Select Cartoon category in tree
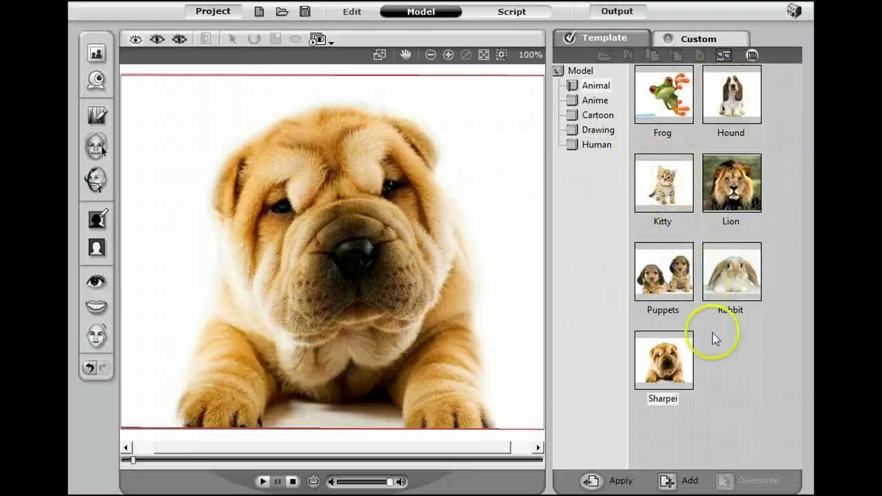Image resolution: width=882 pixels, height=496 pixels. [597, 115]
